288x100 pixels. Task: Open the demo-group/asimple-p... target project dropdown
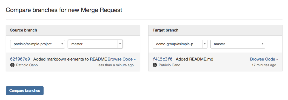coord(180,44)
